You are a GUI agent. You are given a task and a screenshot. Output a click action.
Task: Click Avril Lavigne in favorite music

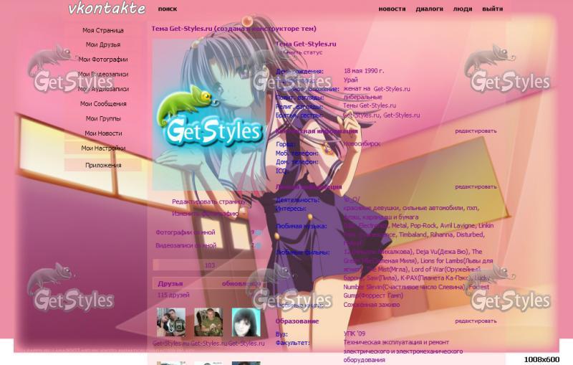(x=457, y=226)
